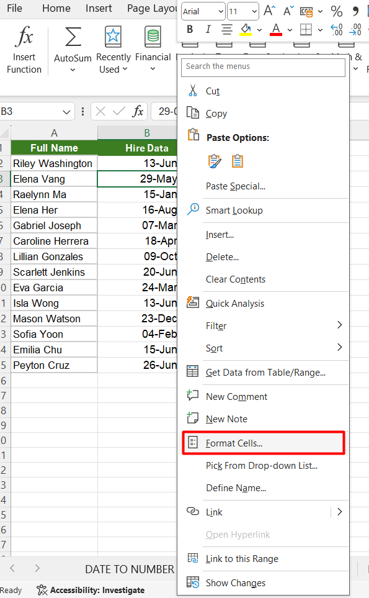Toggle bold in the mini toolbar
This screenshot has width=369, height=598.
coord(190,29)
